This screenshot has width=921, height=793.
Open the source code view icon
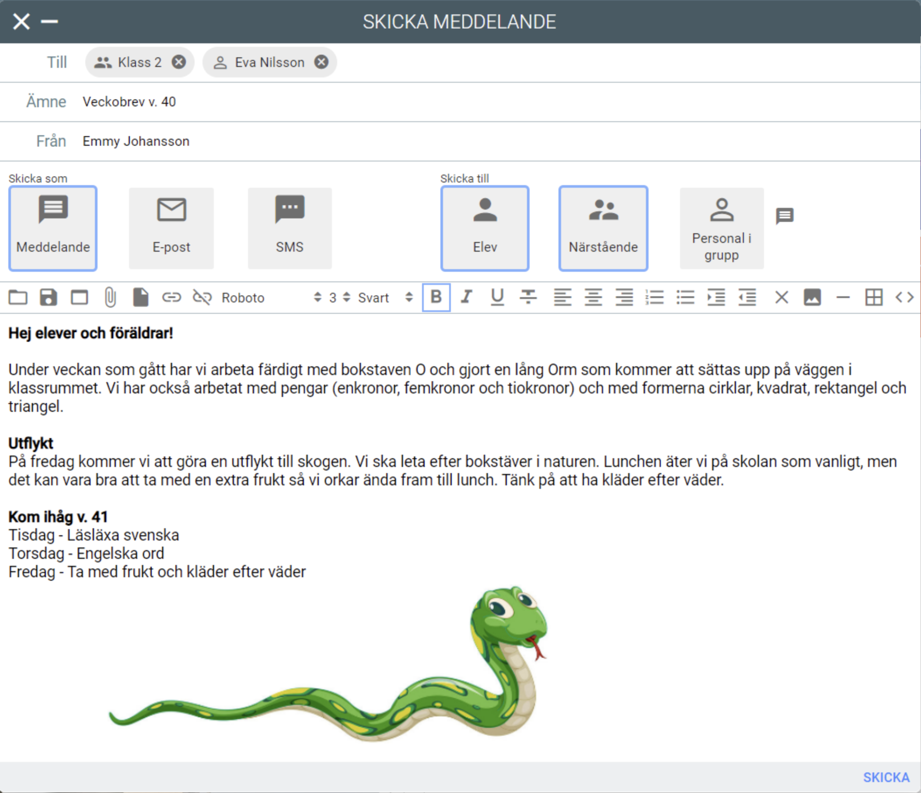point(904,297)
